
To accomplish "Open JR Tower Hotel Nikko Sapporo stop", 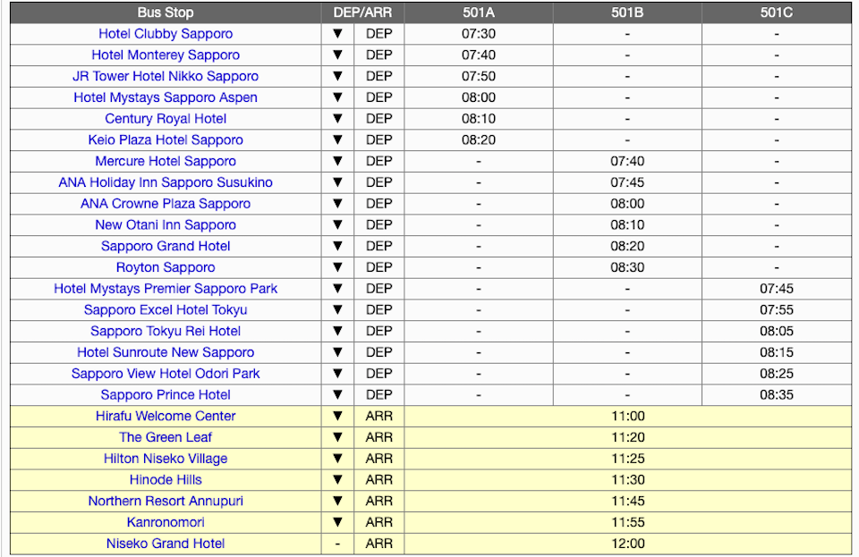I will [166, 77].
